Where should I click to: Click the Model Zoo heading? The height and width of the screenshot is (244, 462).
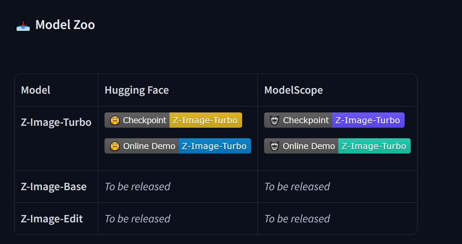pyautogui.click(x=65, y=25)
